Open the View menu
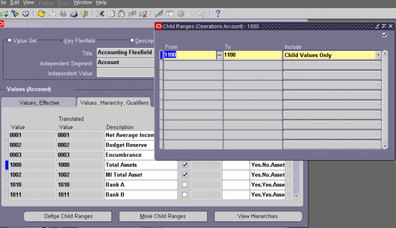This screenshot has width=396, height=228. [28, 3]
